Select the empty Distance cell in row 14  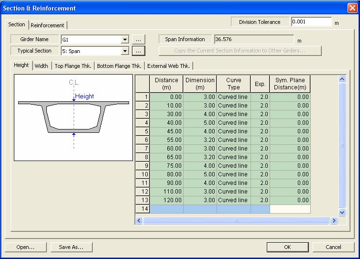[x=166, y=209]
